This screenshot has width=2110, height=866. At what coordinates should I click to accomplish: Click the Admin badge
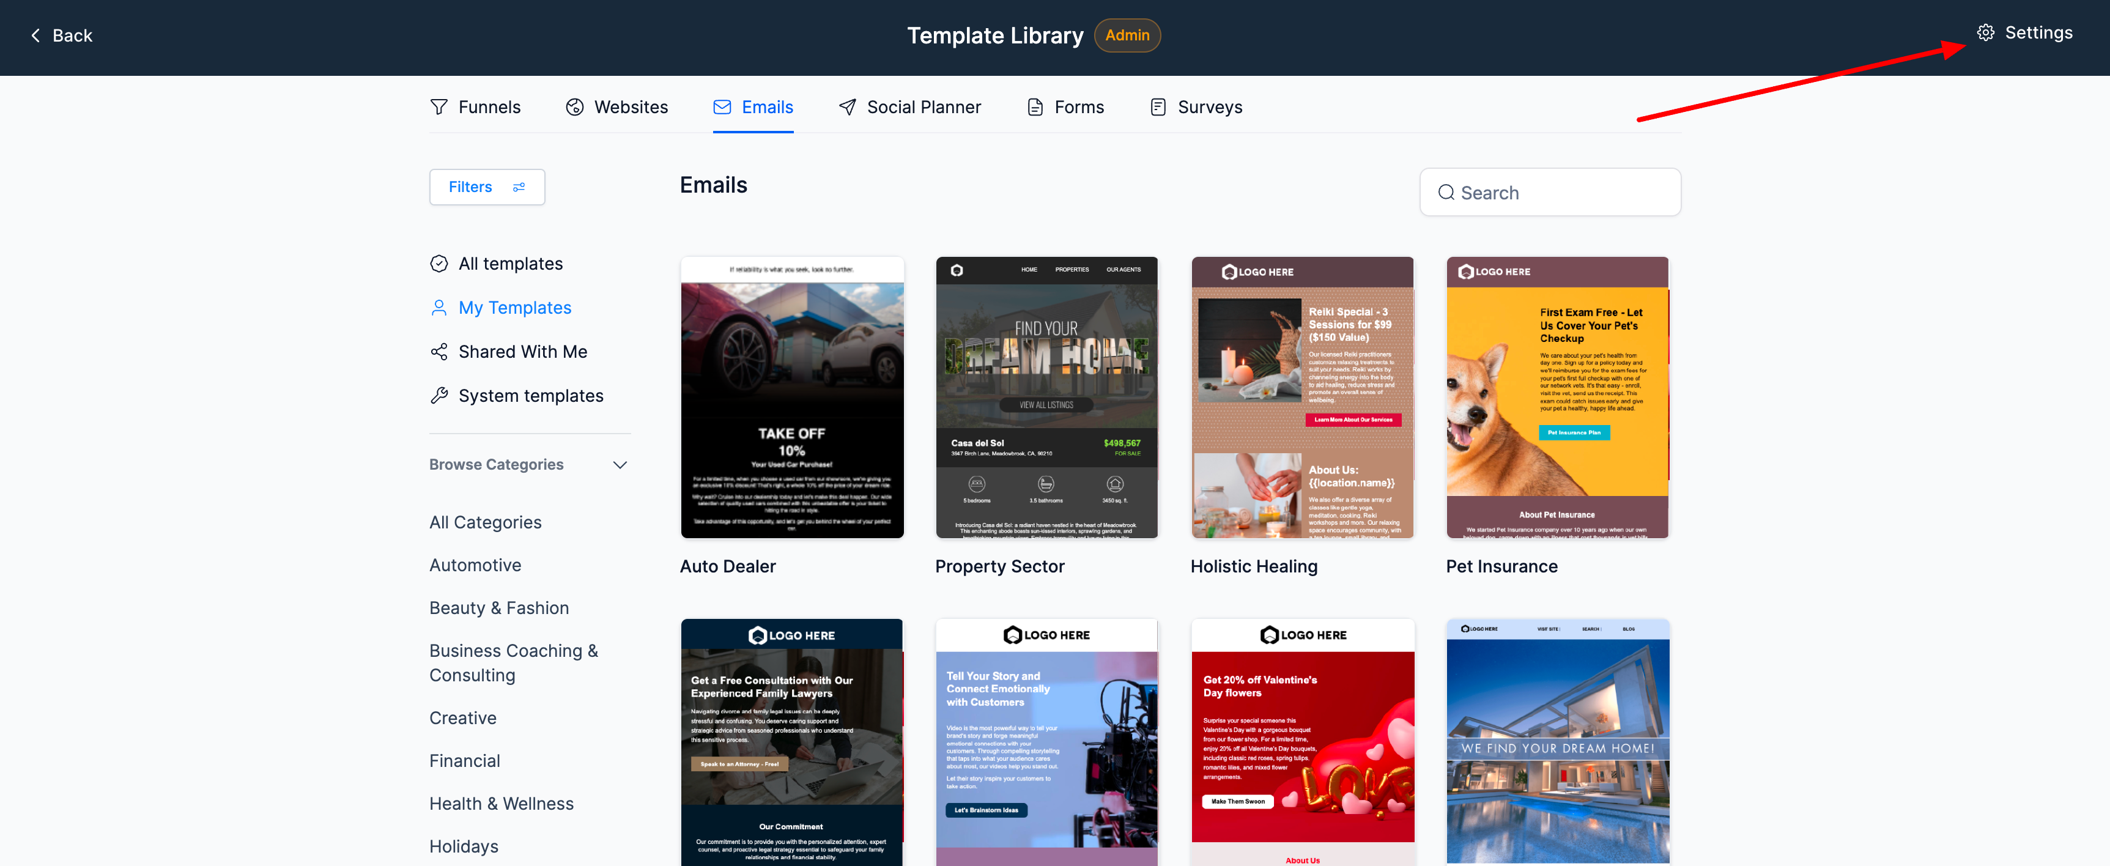[1127, 35]
